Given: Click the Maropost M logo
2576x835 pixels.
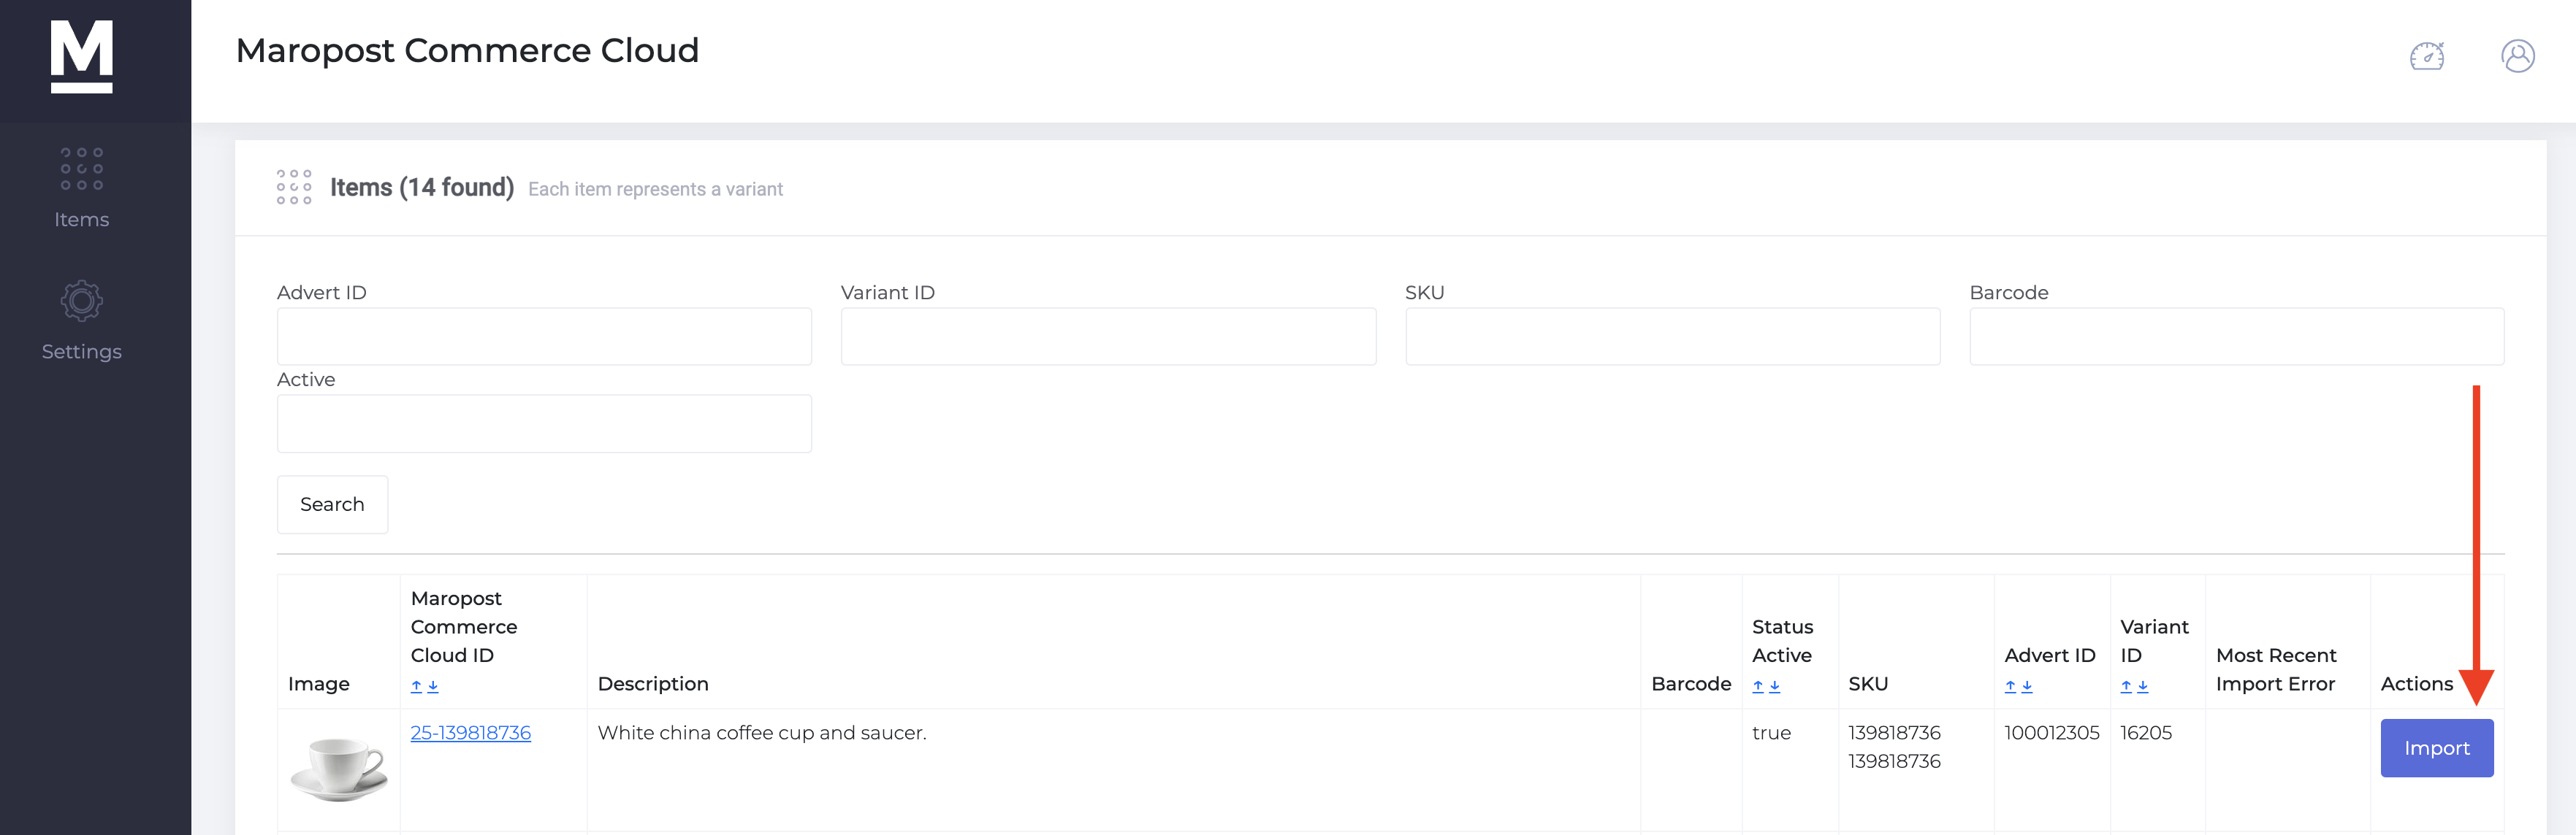Looking at the screenshot, I should coord(82,57).
